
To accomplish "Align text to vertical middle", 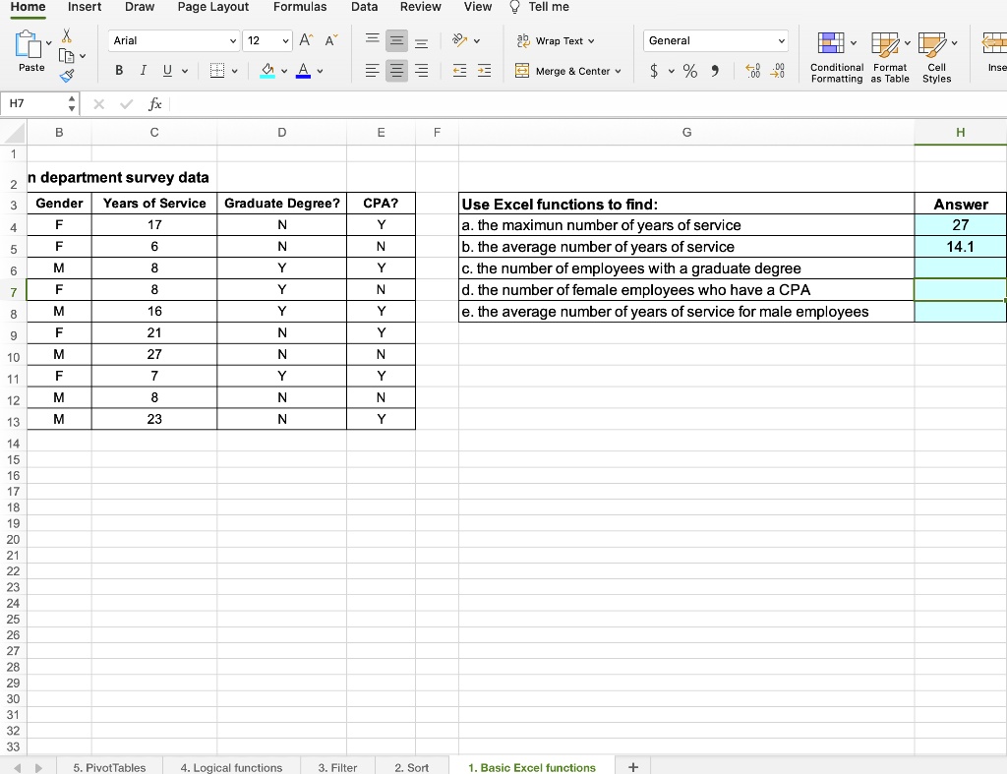I will [x=397, y=41].
